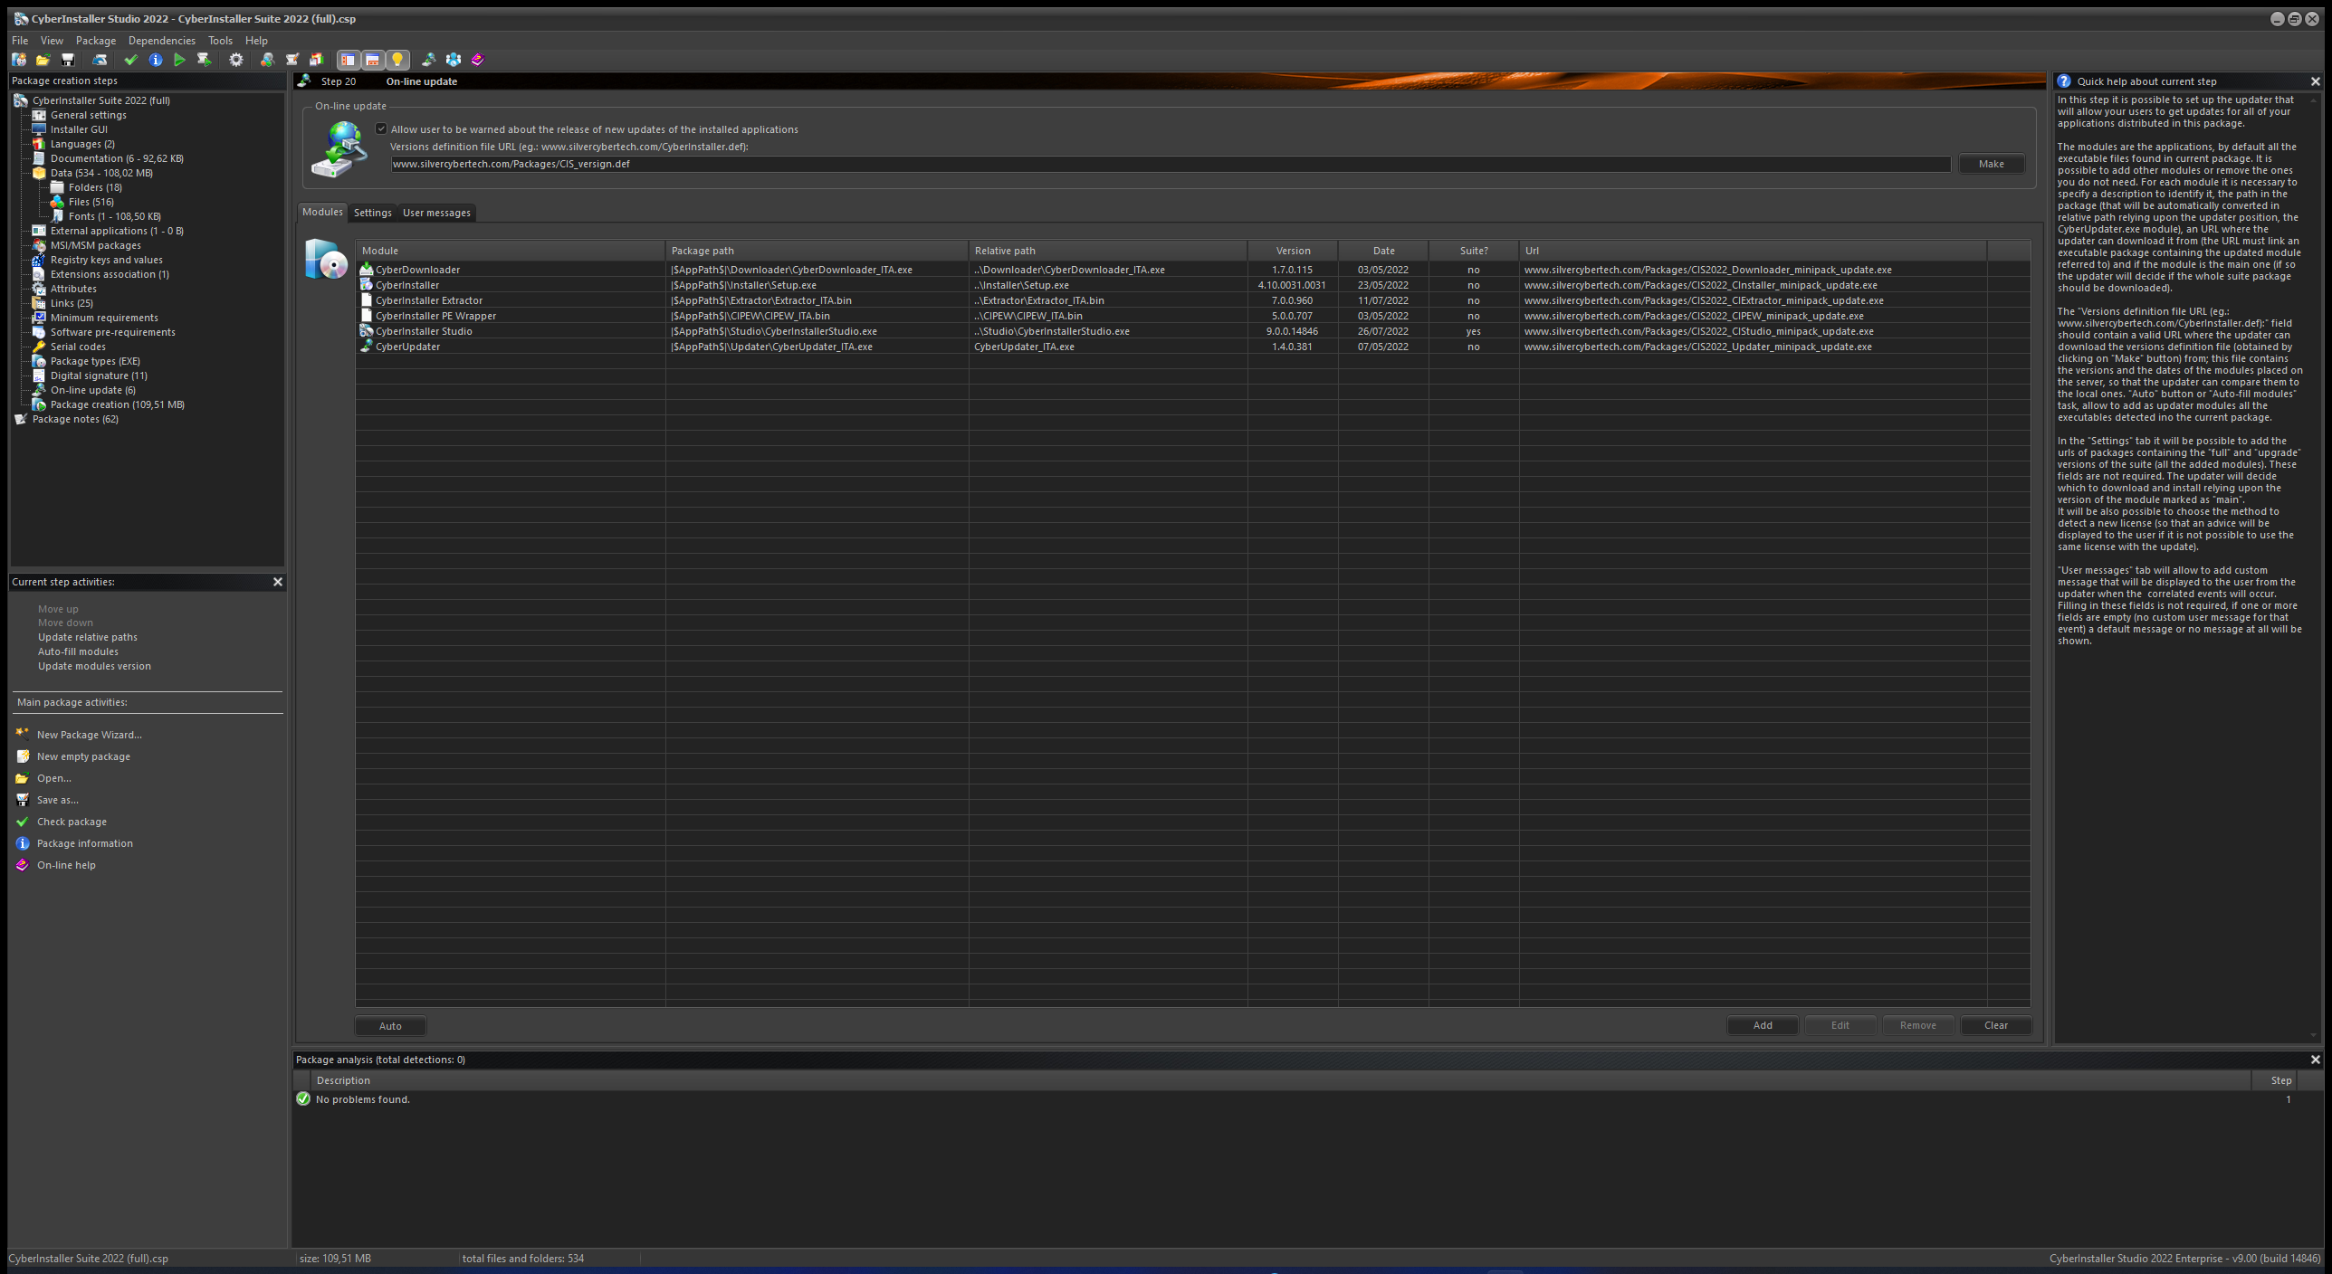Click the Open... folder icon in main activities
Screen dimensions: 2332x1274
[23, 778]
